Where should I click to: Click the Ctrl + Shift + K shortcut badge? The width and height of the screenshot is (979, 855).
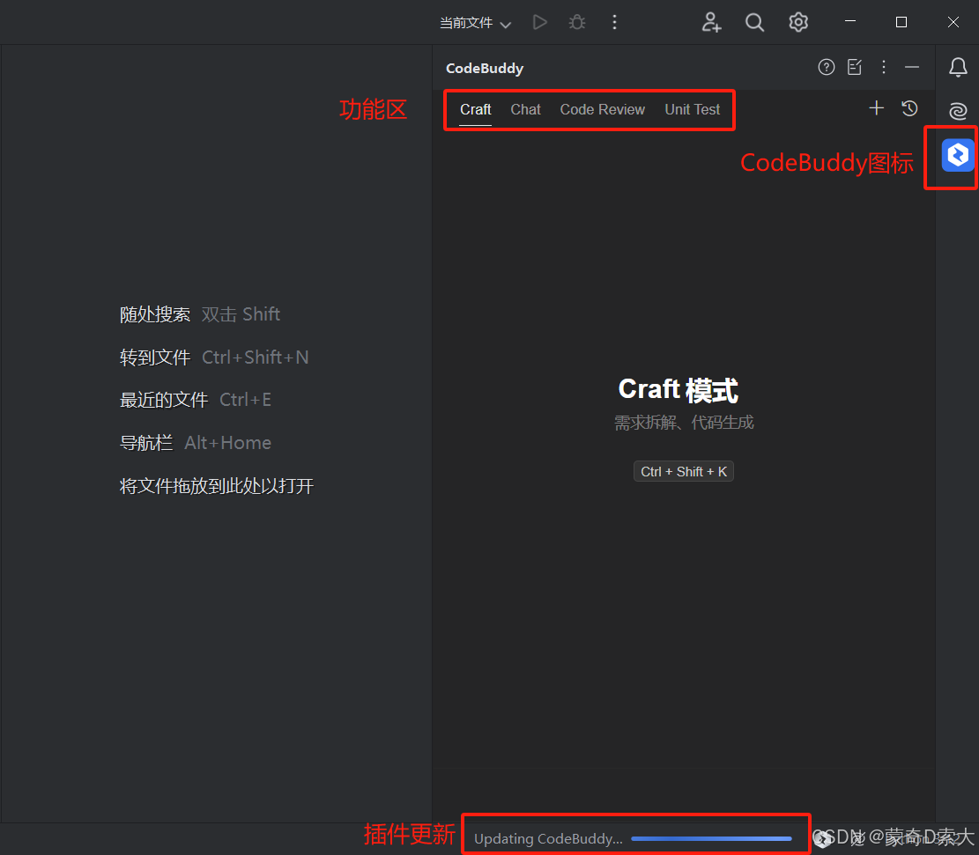[684, 471]
